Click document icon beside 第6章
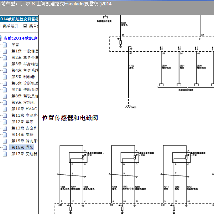This screenshot has height=214, width=214. 5,83
